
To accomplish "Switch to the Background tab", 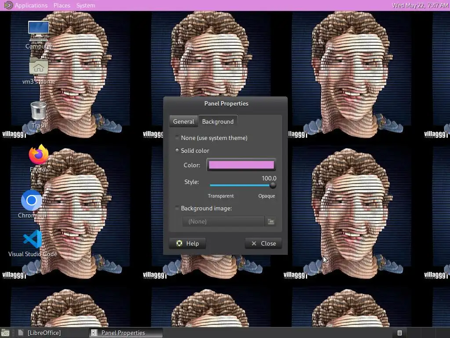I will click(x=218, y=121).
